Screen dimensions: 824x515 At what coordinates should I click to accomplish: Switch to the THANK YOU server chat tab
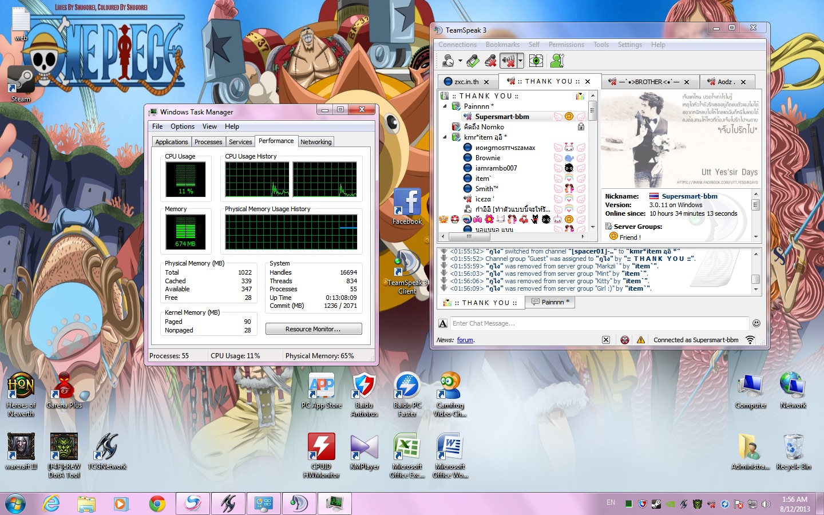point(481,303)
